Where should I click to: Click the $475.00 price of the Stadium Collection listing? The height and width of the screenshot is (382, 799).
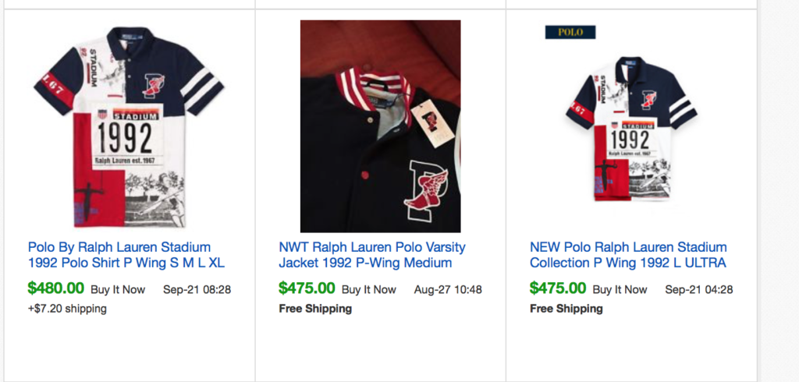558,288
